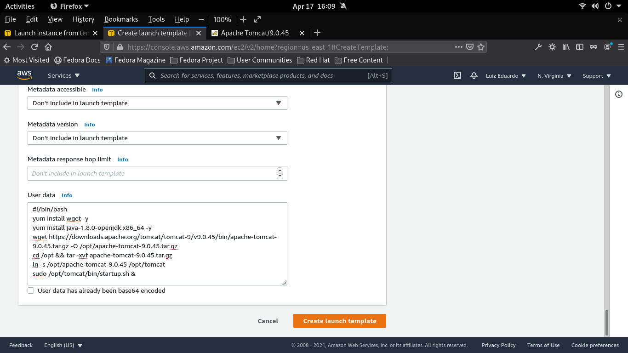Switch to the Apache Tomcat/9.0.45 tab

[255, 33]
